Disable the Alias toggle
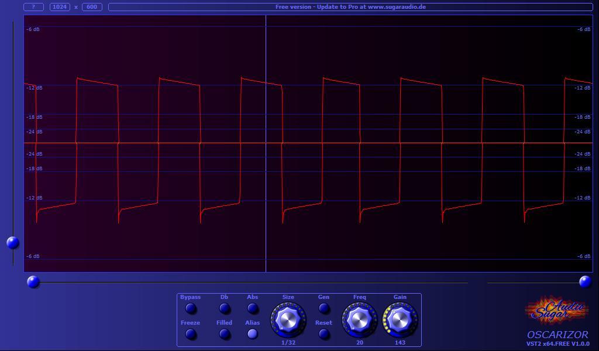The image size is (599, 351). (253, 334)
